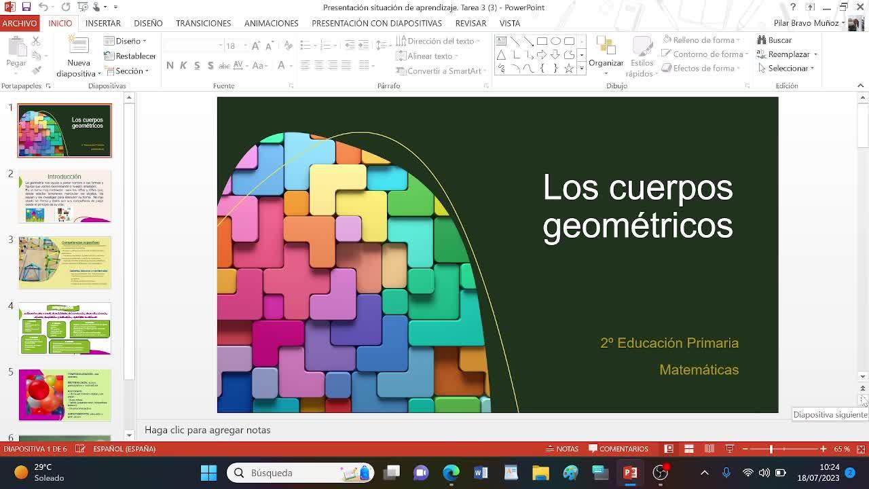Open Word from the taskbar
The image size is (869, 489).
(x=481, y=473)
